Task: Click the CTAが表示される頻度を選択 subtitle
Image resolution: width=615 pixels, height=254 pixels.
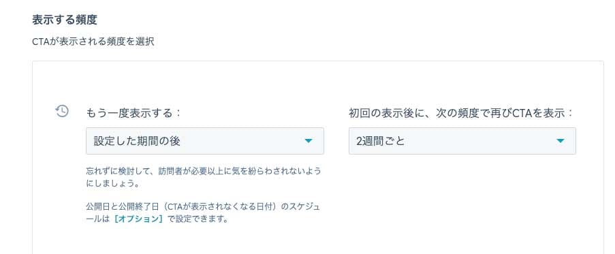Action: [93, 42]
